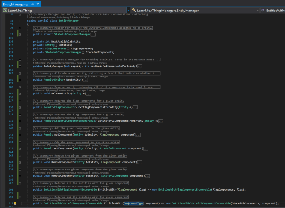
Task: Select the EntityManager.cs document tab
Action: (15, 4)
